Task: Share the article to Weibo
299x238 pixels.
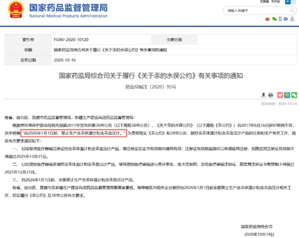Action: (280, 95)
